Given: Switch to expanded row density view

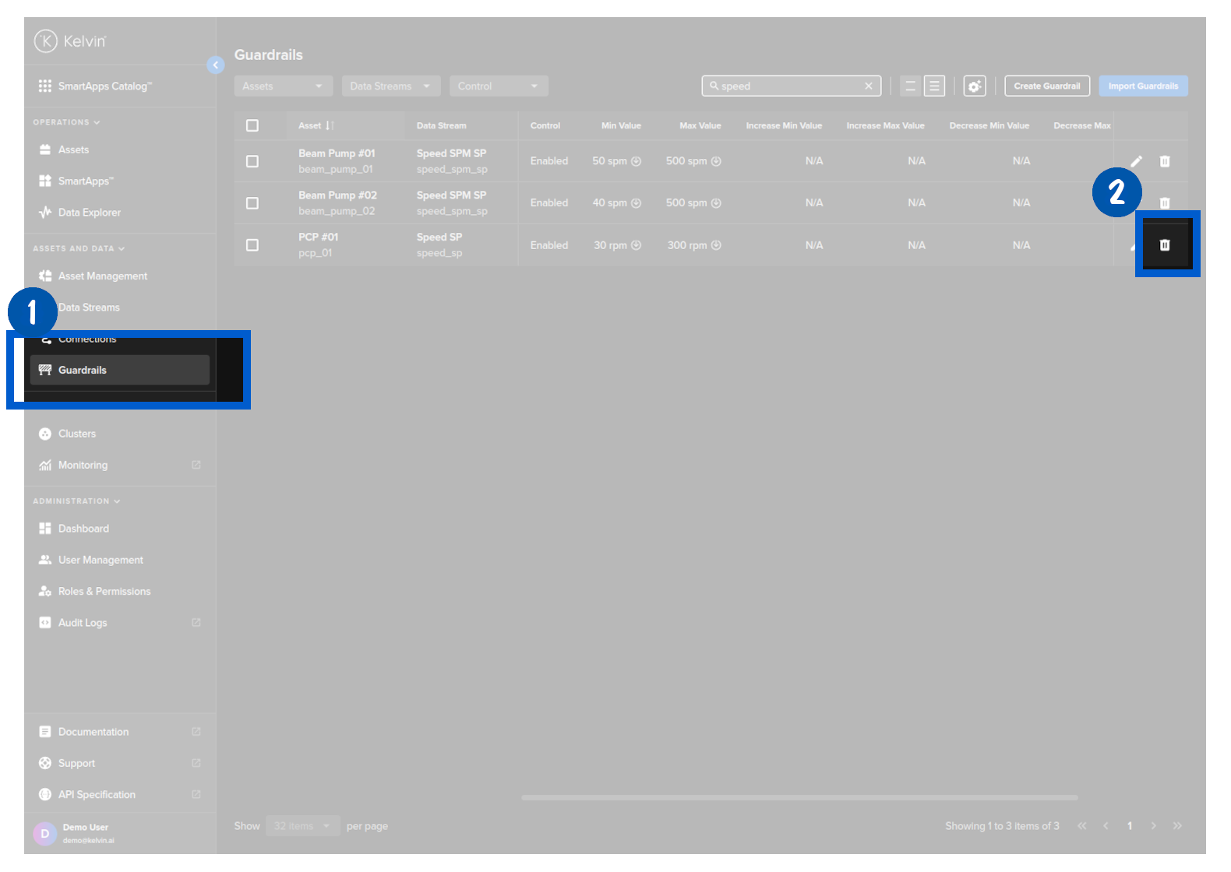Looking at the screenshot, I should (x=934, y=86).
